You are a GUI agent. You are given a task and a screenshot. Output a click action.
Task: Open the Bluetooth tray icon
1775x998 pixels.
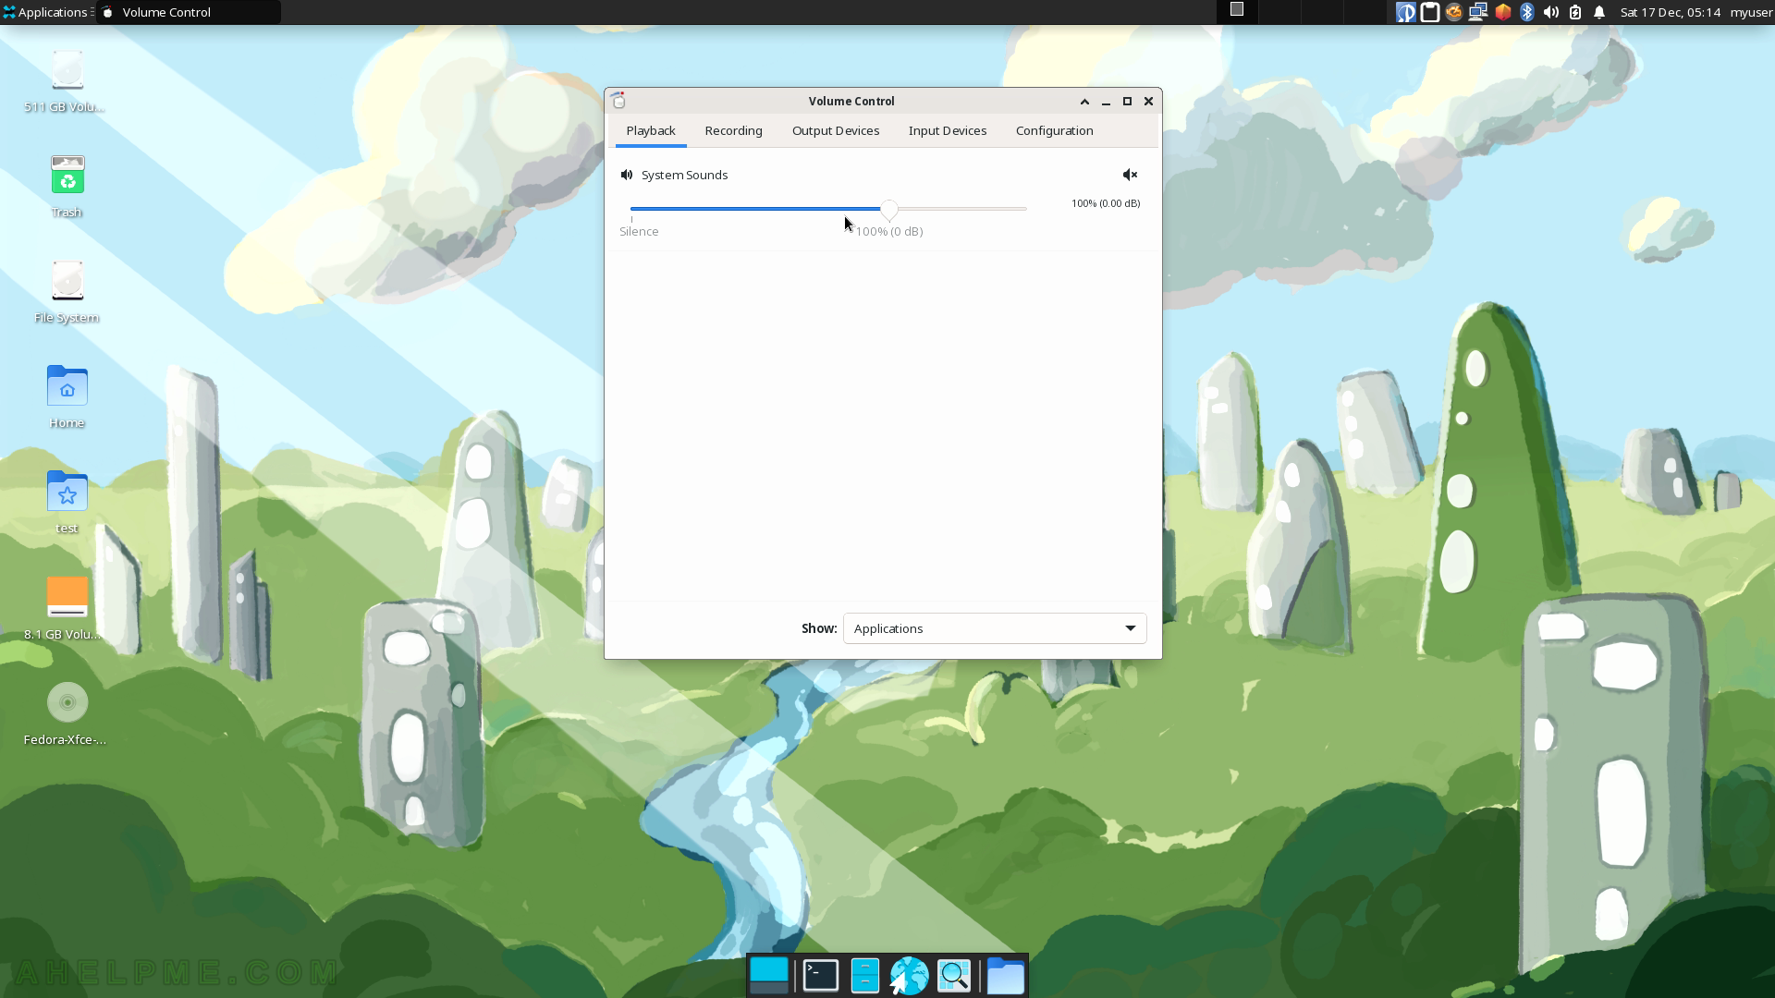pos(1527,12)
